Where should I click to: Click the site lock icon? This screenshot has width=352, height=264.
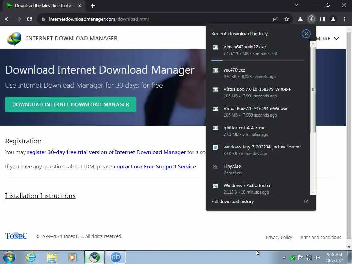pyautogui.click(x=43, y=19)
